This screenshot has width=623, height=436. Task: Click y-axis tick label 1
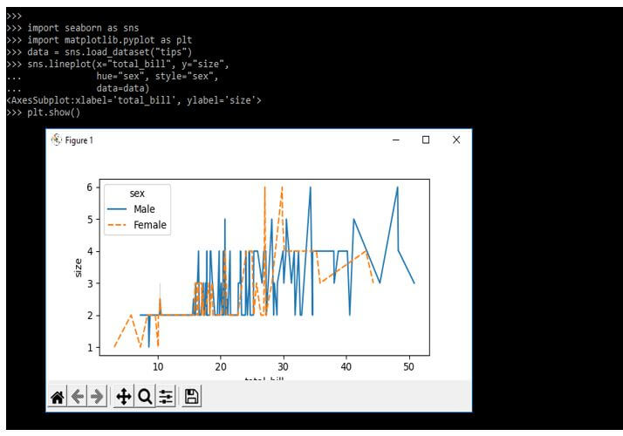[90, 348]
